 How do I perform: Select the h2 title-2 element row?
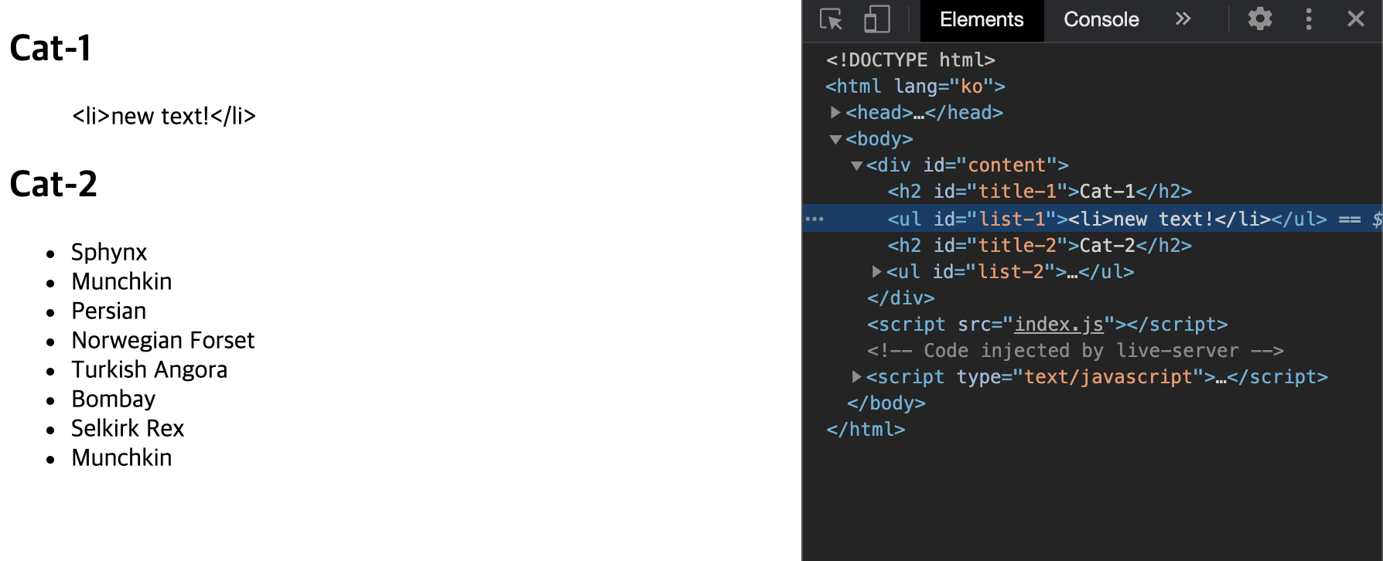click(1093, 246)
